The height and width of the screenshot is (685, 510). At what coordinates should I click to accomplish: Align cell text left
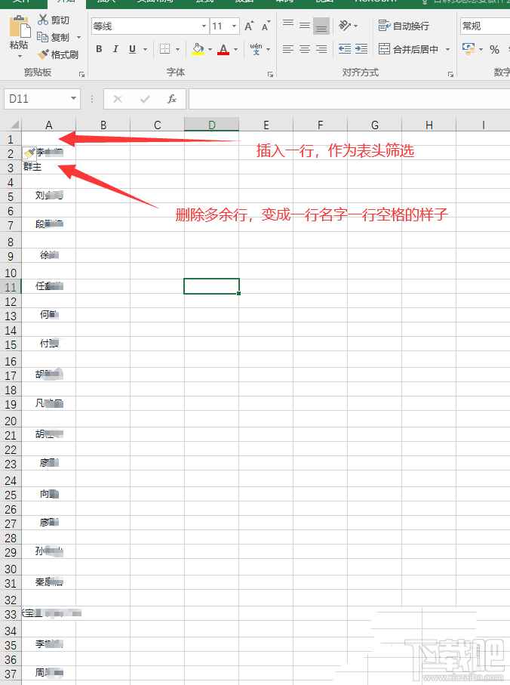288,49
